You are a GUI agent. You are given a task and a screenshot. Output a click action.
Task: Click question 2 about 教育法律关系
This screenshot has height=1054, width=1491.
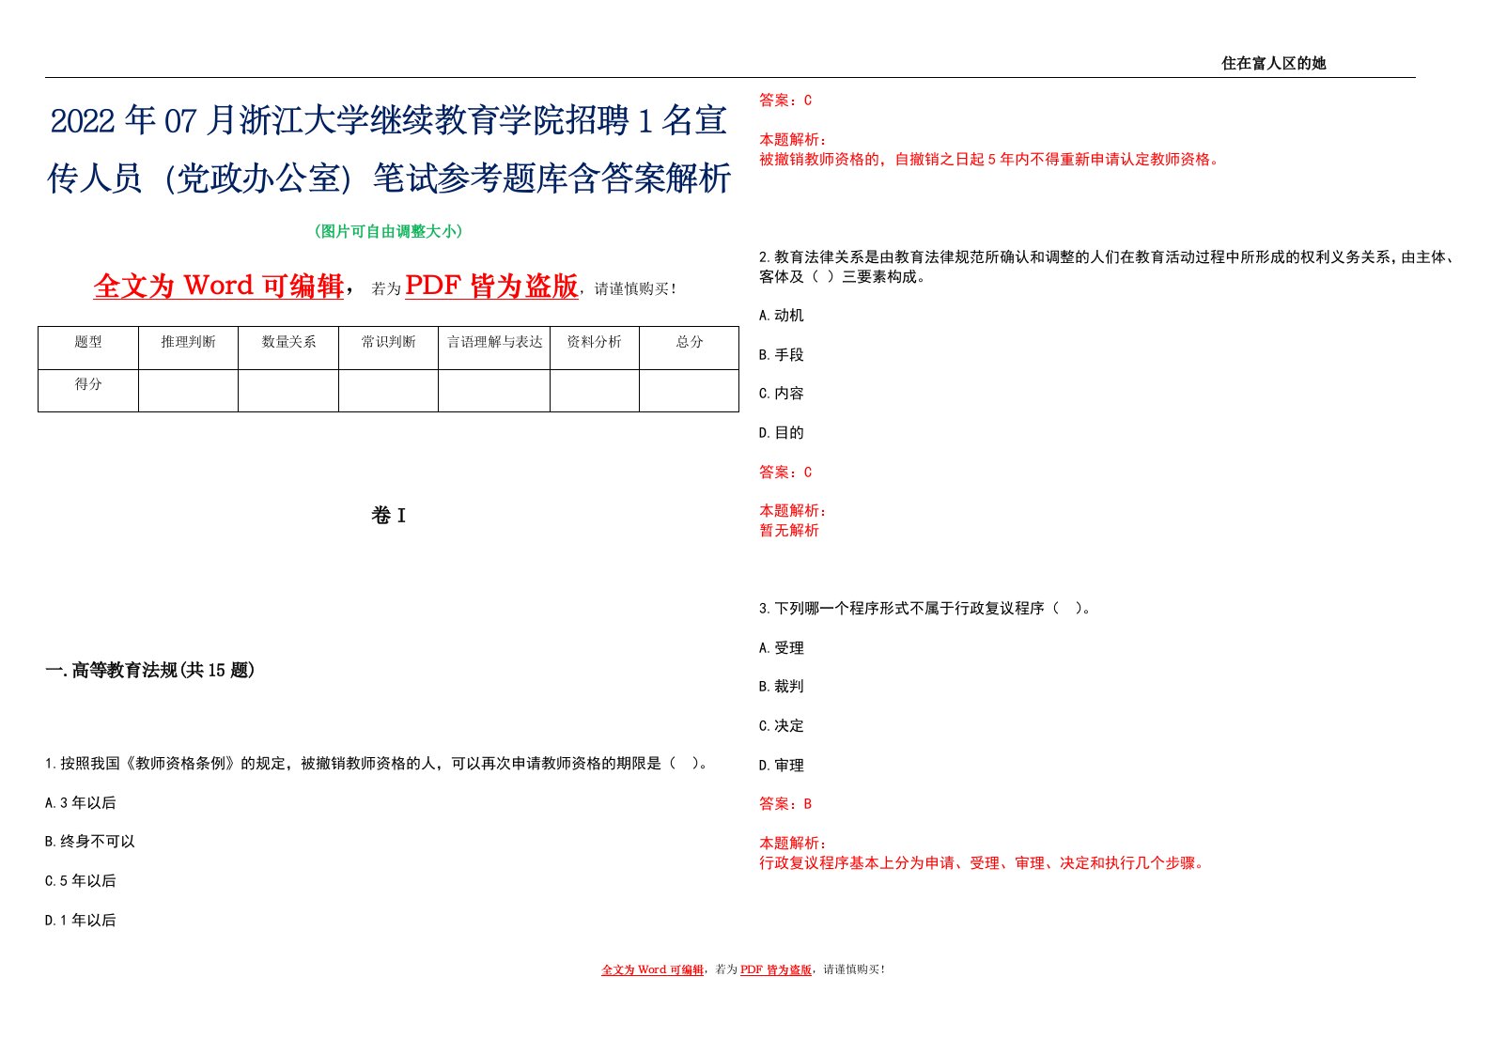tap(1109, 267)
